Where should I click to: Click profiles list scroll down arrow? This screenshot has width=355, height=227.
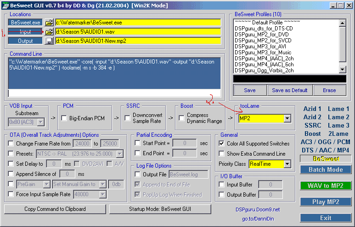point(342,70)
